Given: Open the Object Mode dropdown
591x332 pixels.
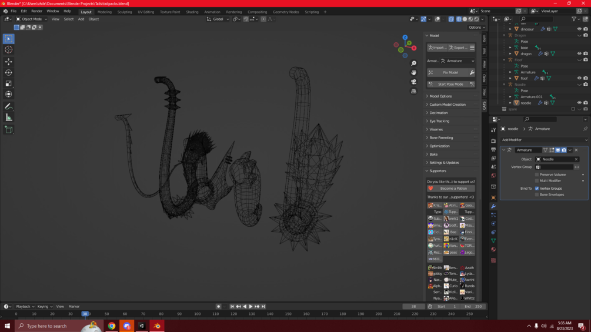Looking at the screenshot, I should coord(31,19).
